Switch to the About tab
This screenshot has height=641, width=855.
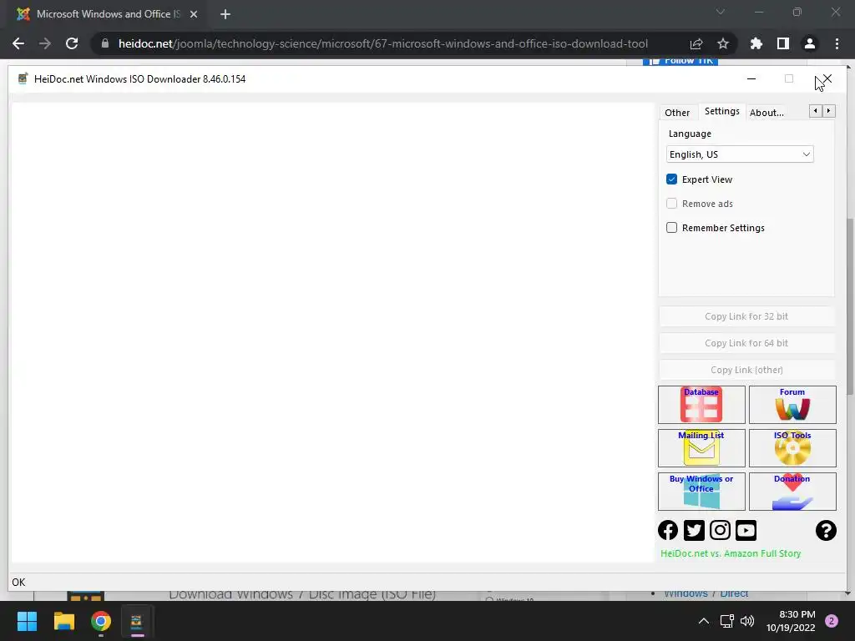[766, 113]
